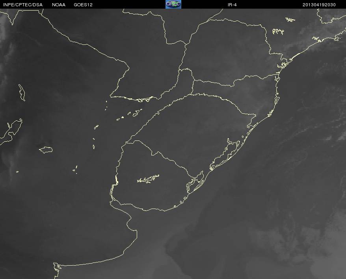The width and height of the screenshot is (346, 279).
Task: Click the NOAA label in header
Action: coord(59,5)
